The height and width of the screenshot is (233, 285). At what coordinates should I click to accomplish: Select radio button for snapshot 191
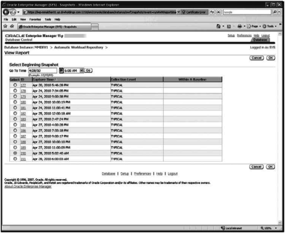(x=15, y=159)
